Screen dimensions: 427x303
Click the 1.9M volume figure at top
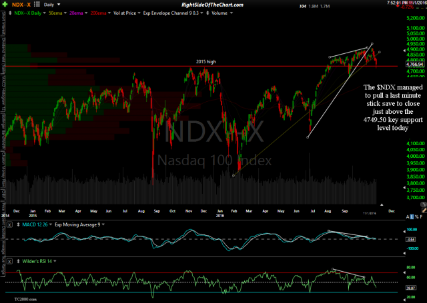[x=313, y=6]
